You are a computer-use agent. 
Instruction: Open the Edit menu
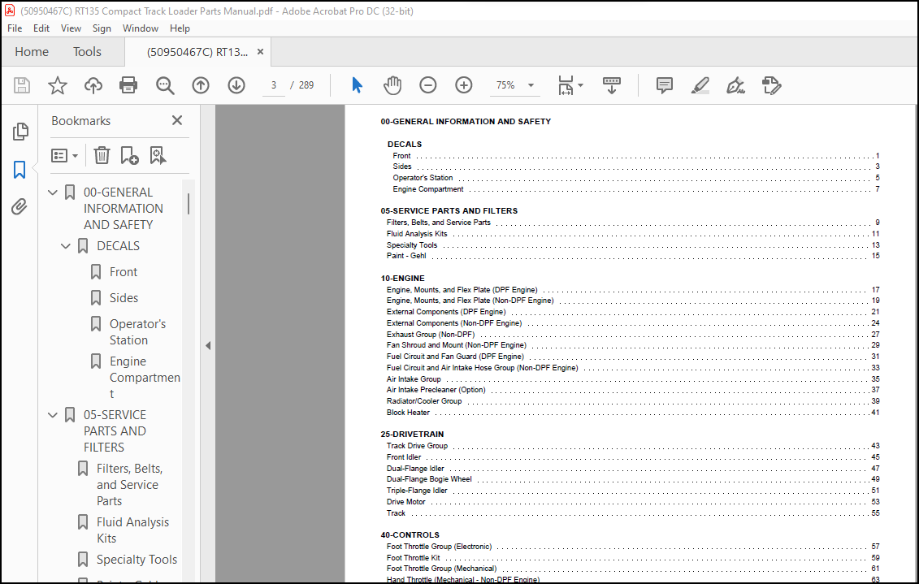click(x=41, y=28)
